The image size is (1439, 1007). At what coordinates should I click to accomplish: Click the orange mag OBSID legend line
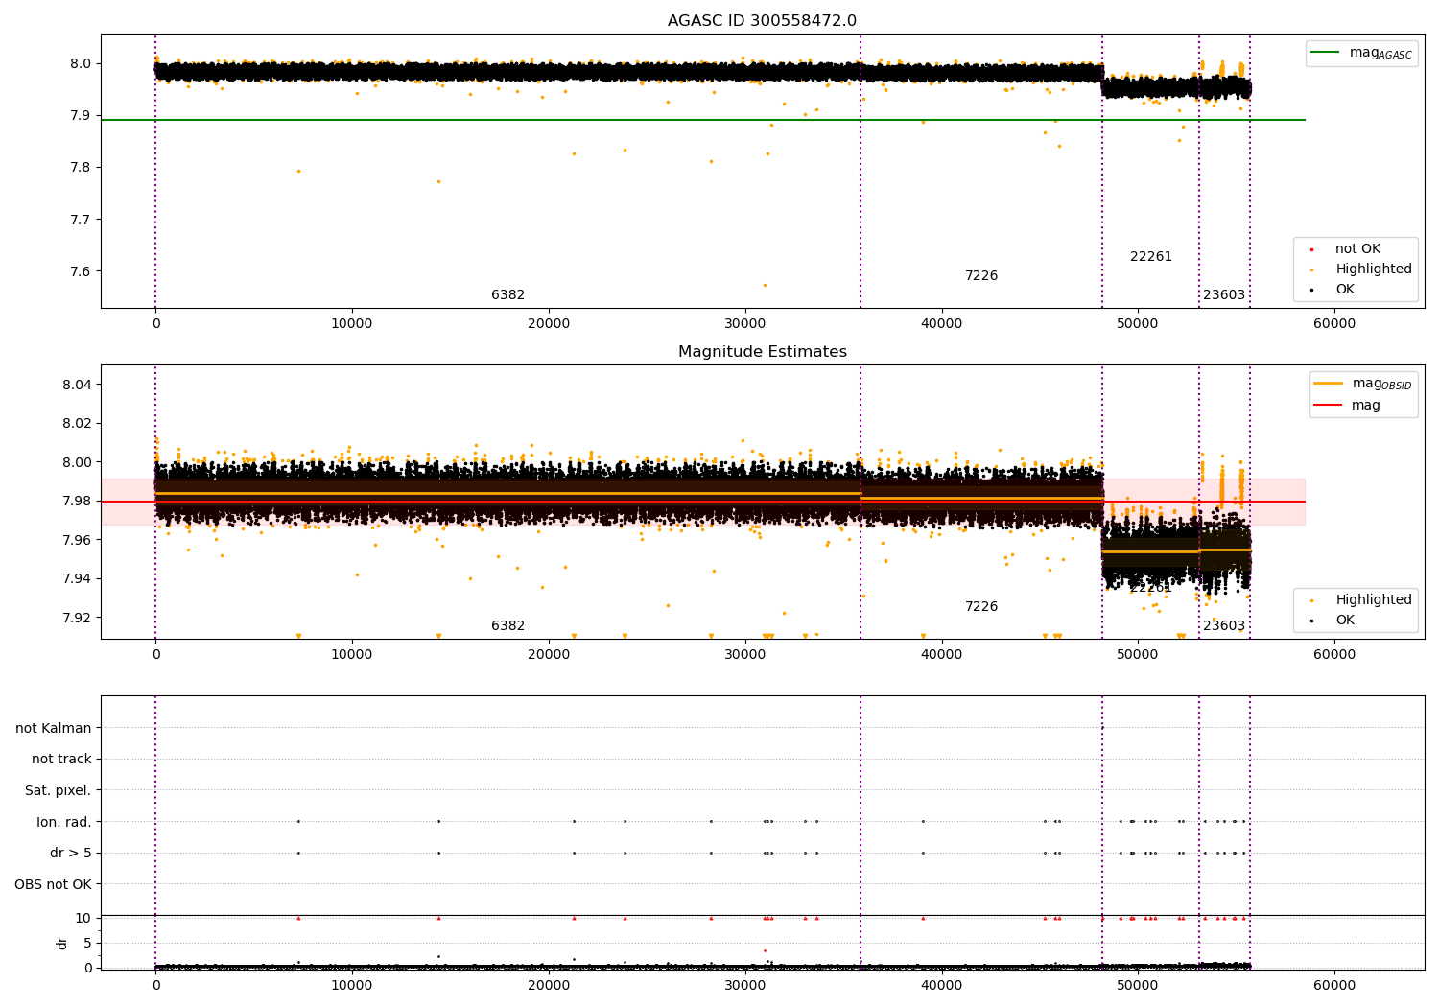[x=1329, y=384]
